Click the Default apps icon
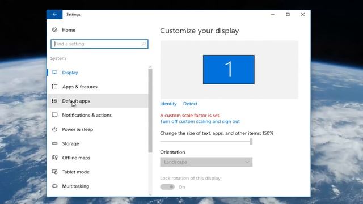This screenshot has height=204, width=363. click(54, 101)
